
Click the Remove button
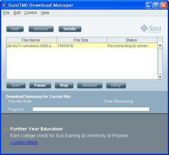point(41,29)
